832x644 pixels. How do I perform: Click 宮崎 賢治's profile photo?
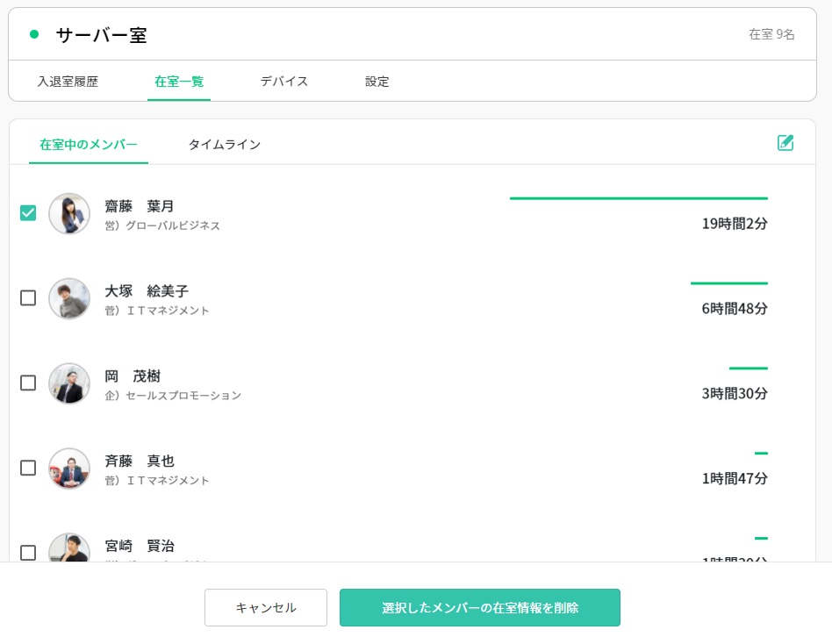69,548
